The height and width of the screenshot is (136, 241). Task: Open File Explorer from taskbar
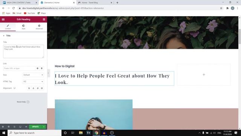(x=81, y=133)
